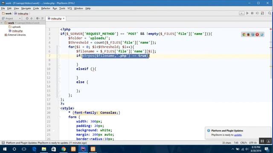Open the Tools menu
Viewport: 273px width, 153px height.
(62, 8)
